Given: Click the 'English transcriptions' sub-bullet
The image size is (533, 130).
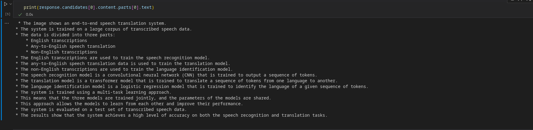Looking at the screenshot, I should (x=56, y=41).
